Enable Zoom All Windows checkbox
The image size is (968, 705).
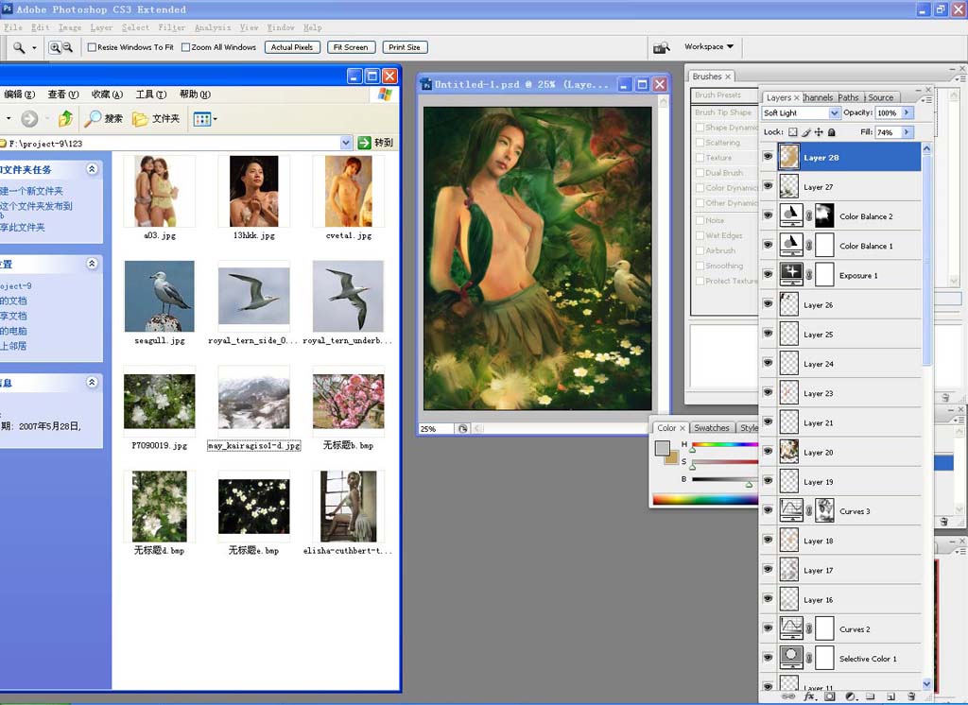[x=186, y=47]
